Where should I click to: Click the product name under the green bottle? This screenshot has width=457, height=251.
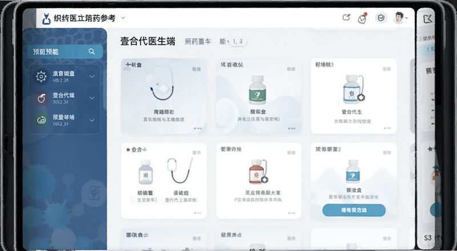point(258,112)
